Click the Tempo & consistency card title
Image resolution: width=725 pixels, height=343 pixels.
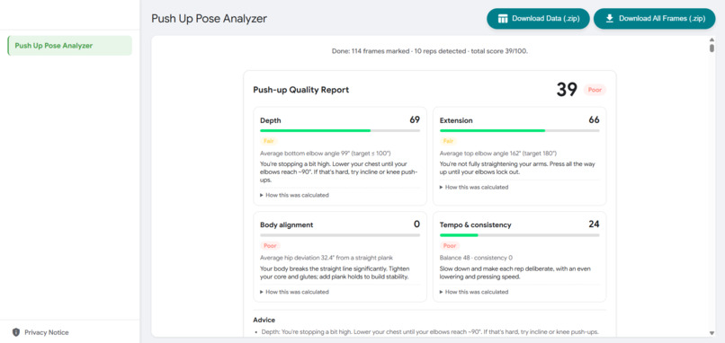tap(475, 224)
